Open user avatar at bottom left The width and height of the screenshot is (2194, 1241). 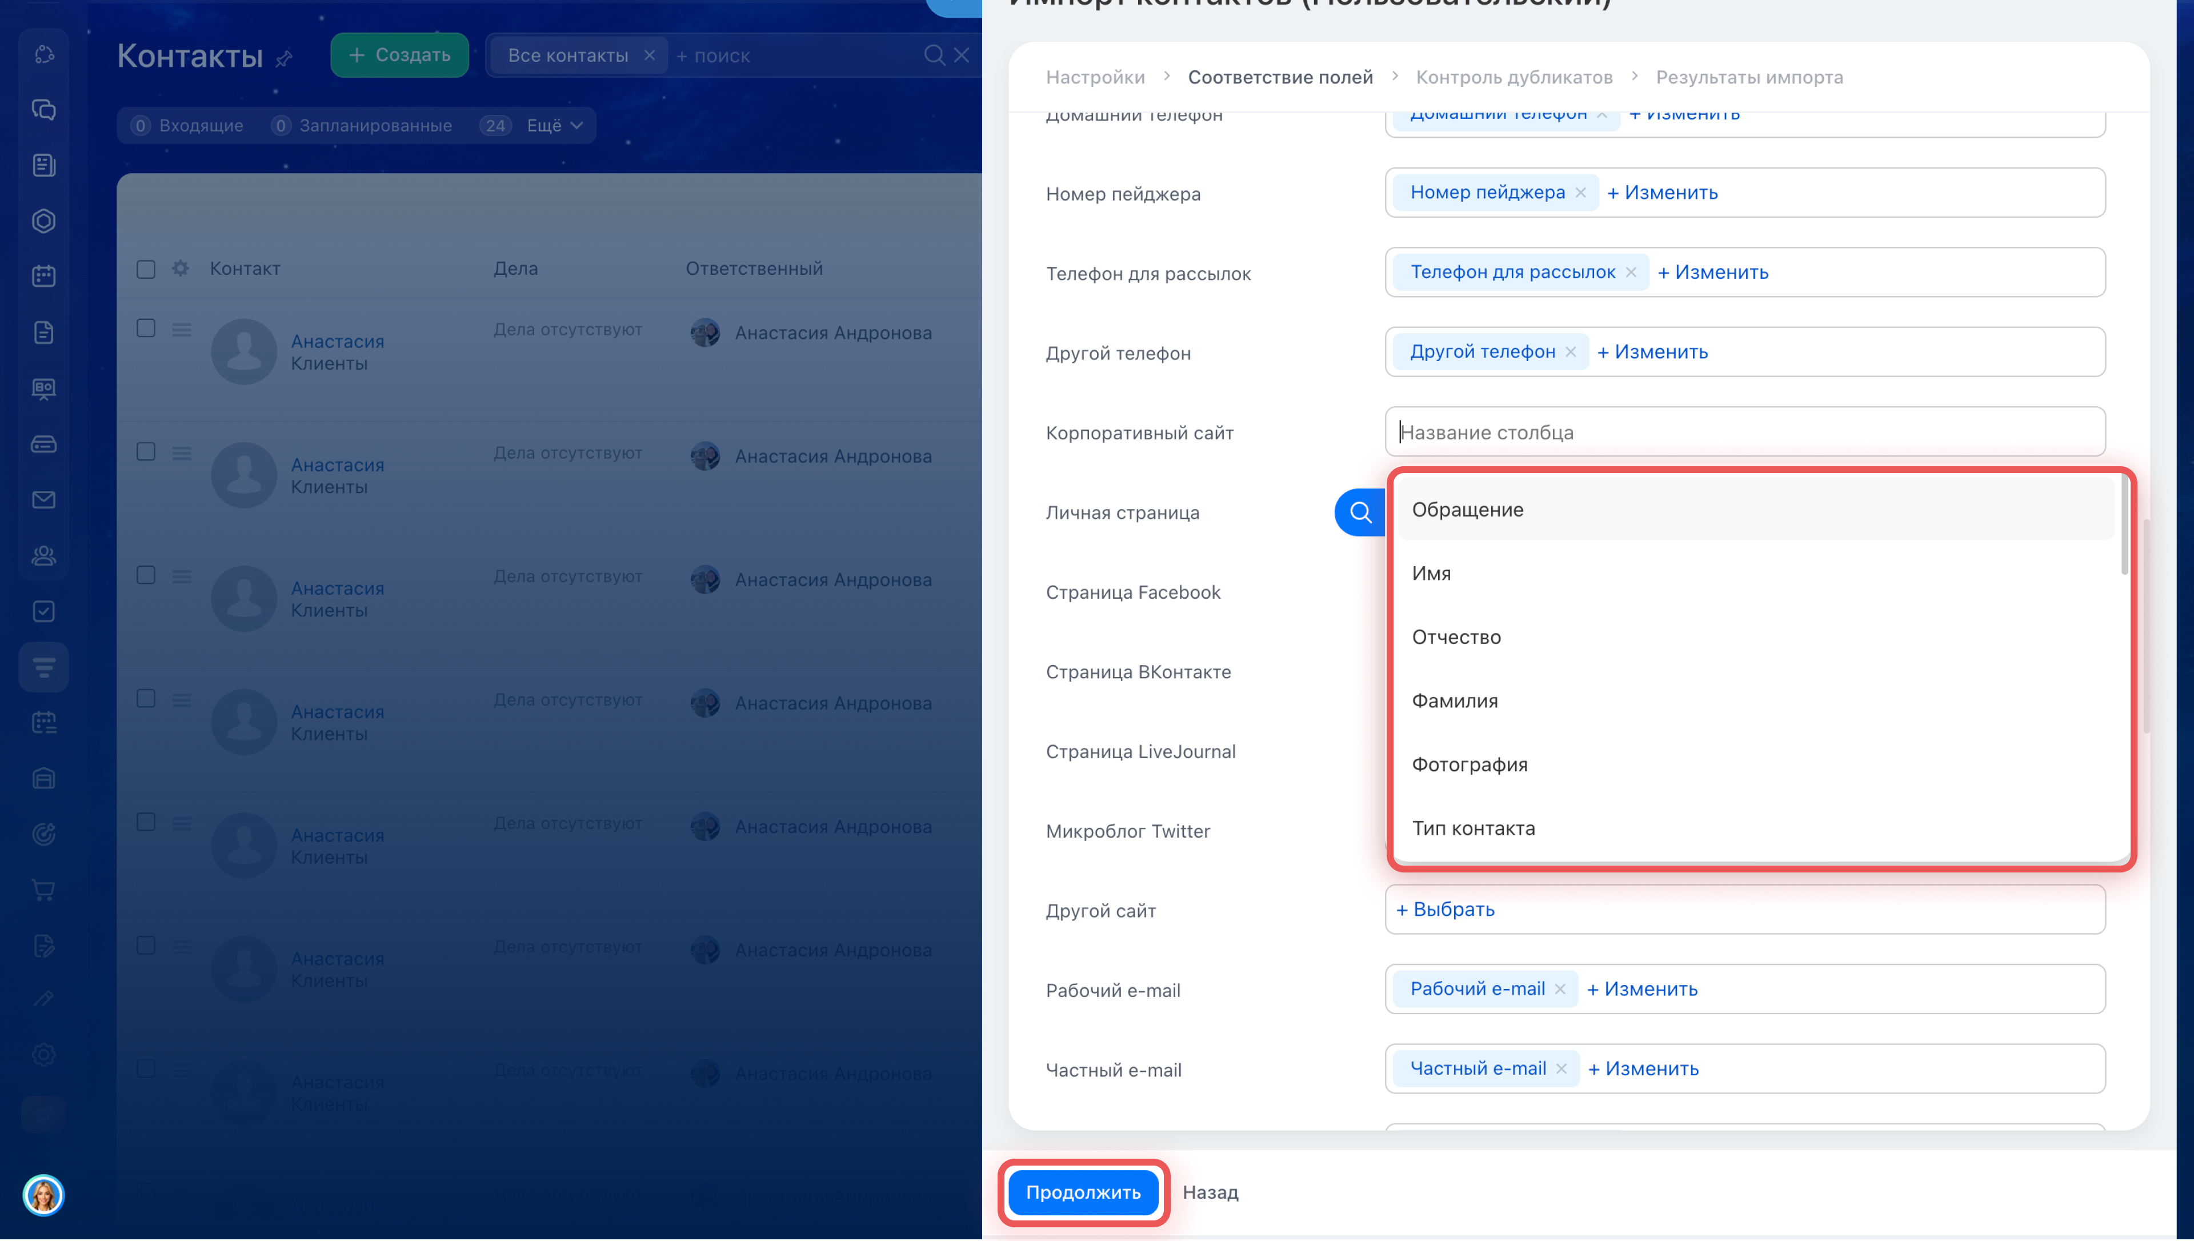pos(43,1195)
